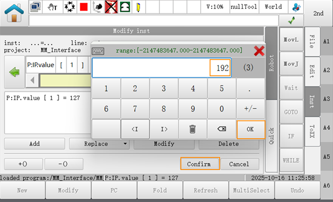The image size is (333, 202).
Task: Click the cycle arrows mode icon
Action: pos(70,7)
